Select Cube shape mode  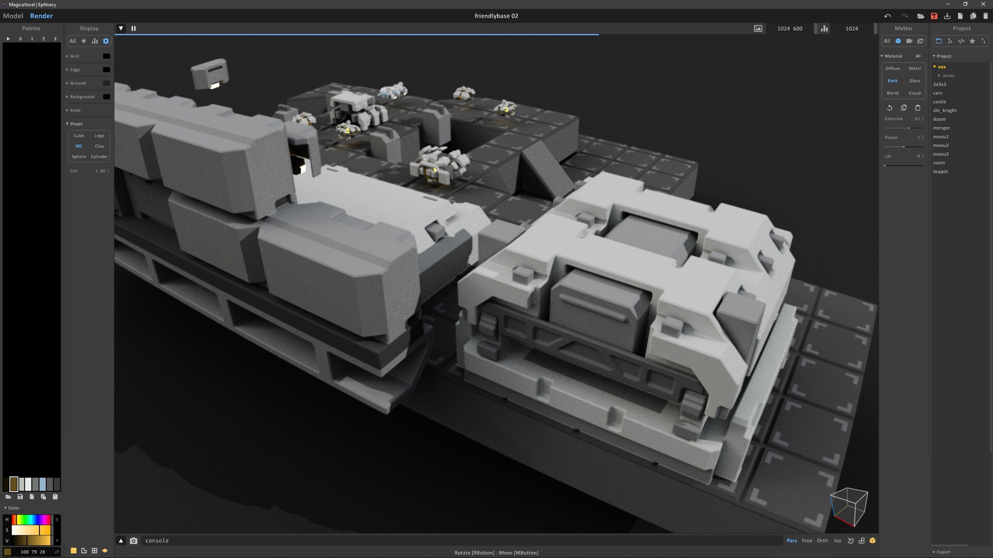point(79,136)
